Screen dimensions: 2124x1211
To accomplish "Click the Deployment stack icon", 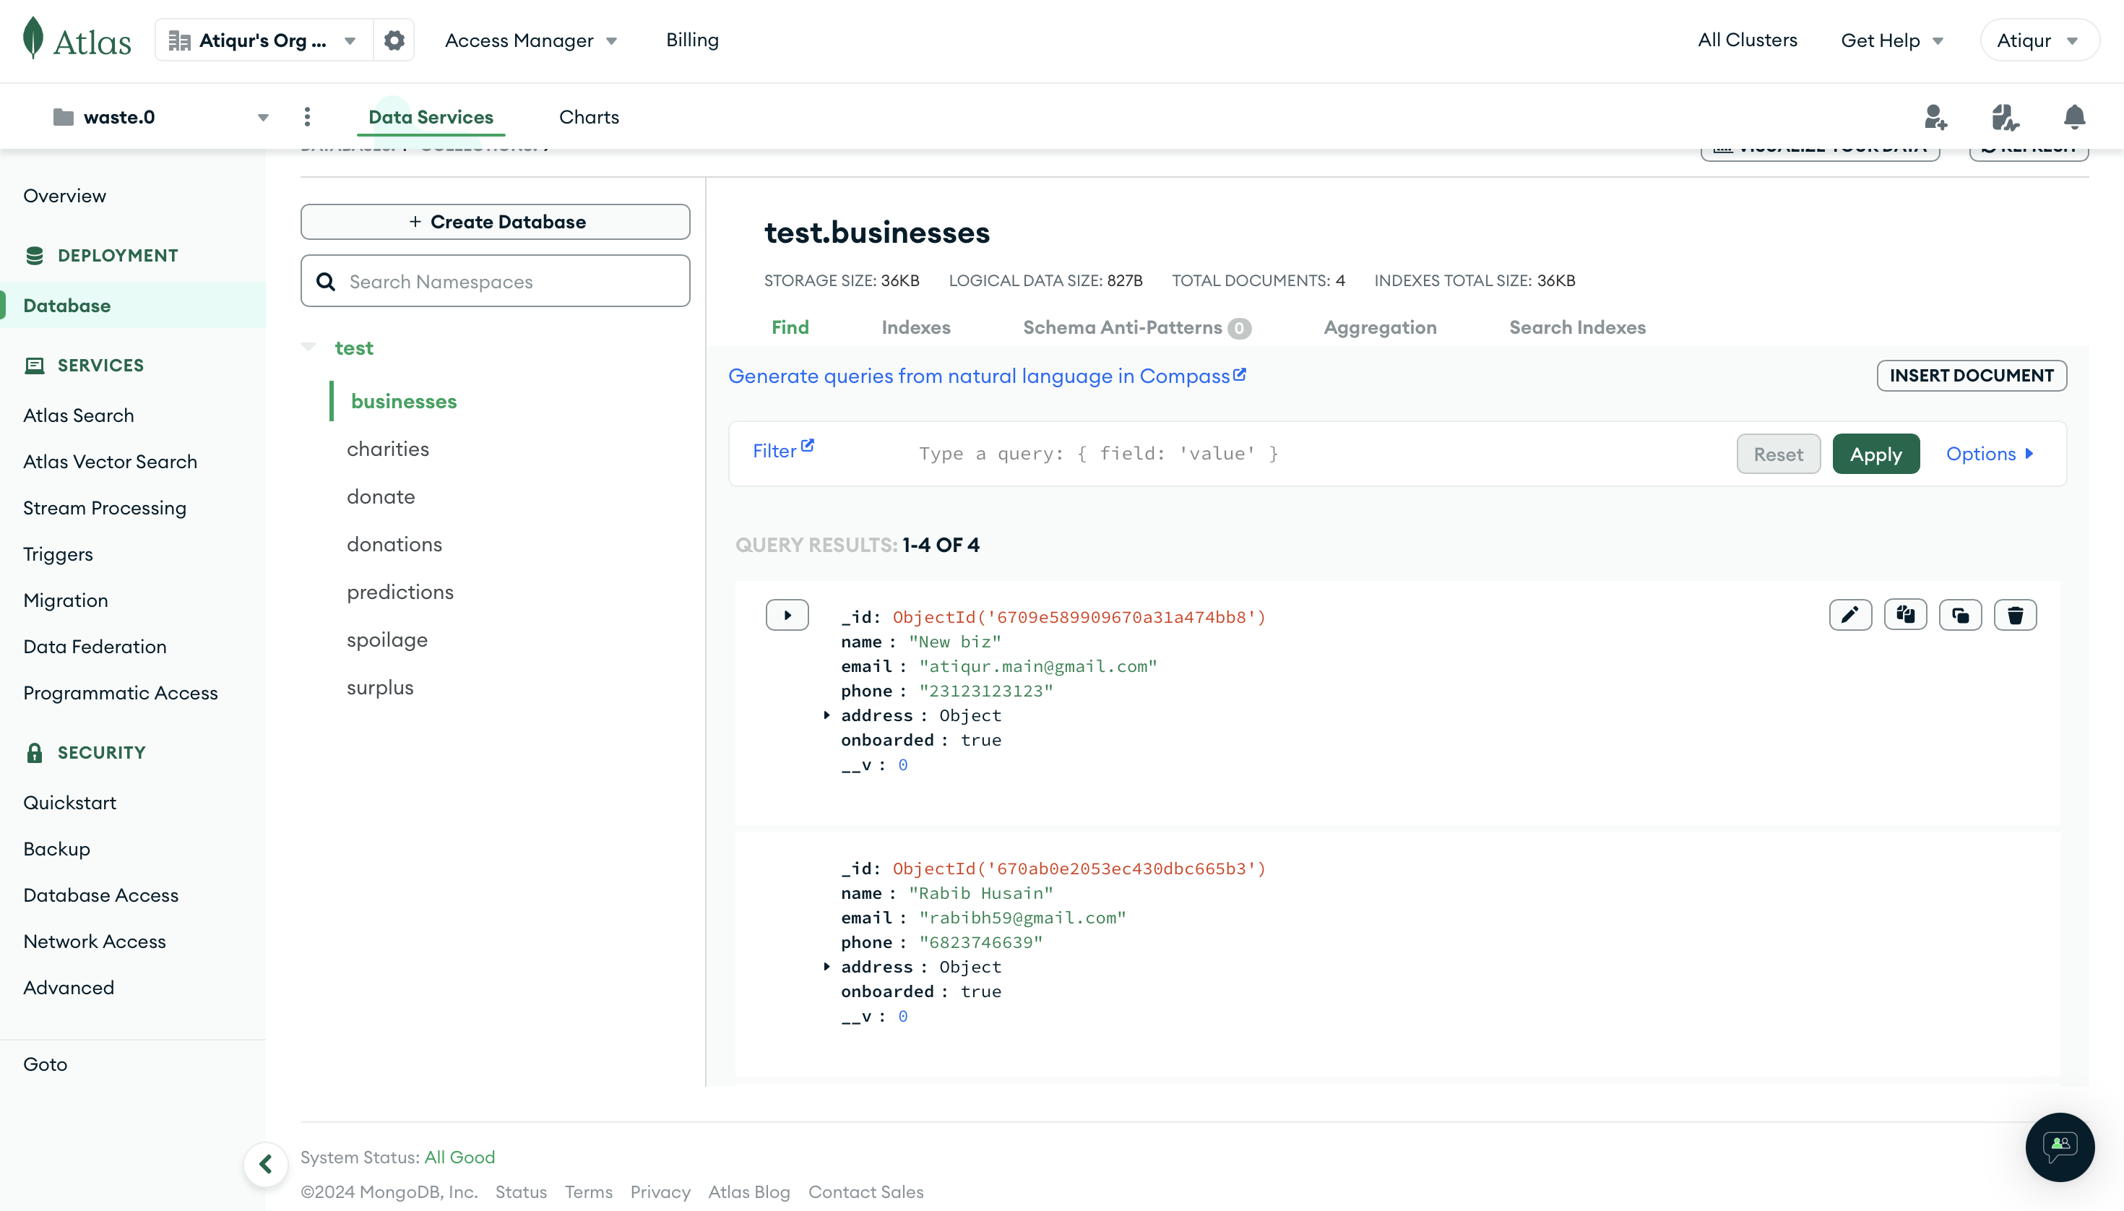I will tap(34, 255).
